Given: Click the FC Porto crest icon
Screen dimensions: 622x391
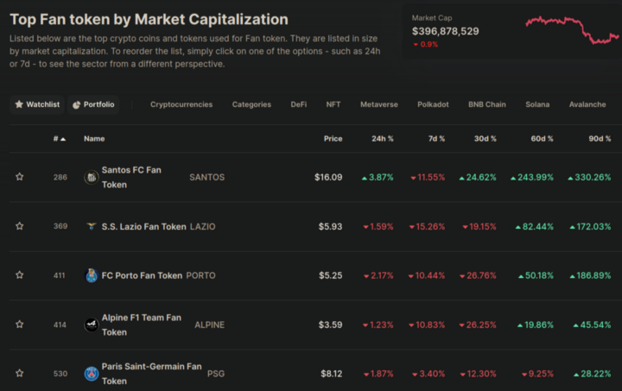Looking at the screenshot, I should point(92,275).
